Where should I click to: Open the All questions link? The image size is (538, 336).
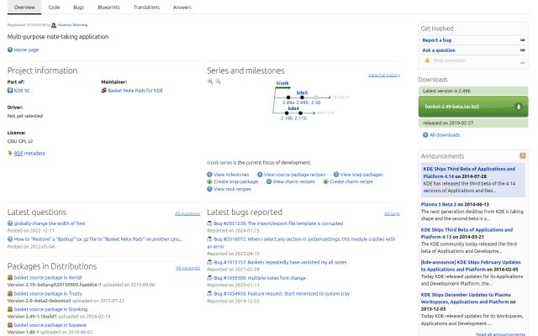coord(187,213)
